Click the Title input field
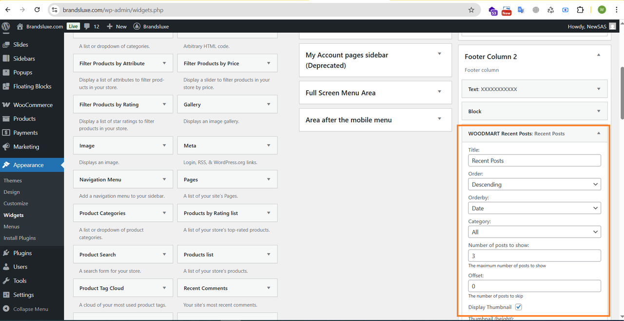Image resolution: width=624 pixels, height=321 pixels. [x=534, y=160]
